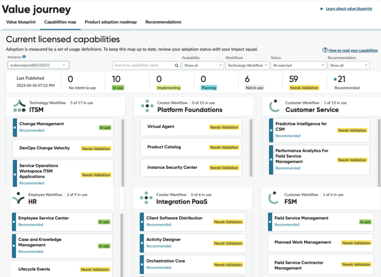The image size is (381, 277).
Task: Click the ITSM workflow icon
Action: point(20,106)
